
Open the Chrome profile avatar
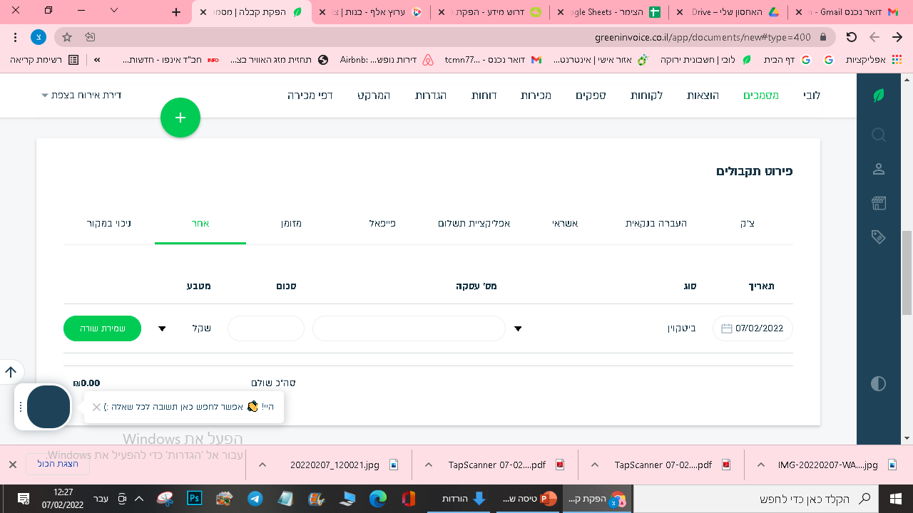point(39,37)
